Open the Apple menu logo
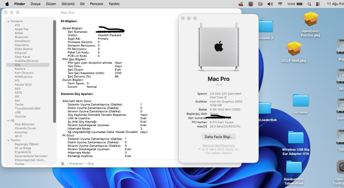The width and height of the screenshot is (344, 188). coord(7,4)
